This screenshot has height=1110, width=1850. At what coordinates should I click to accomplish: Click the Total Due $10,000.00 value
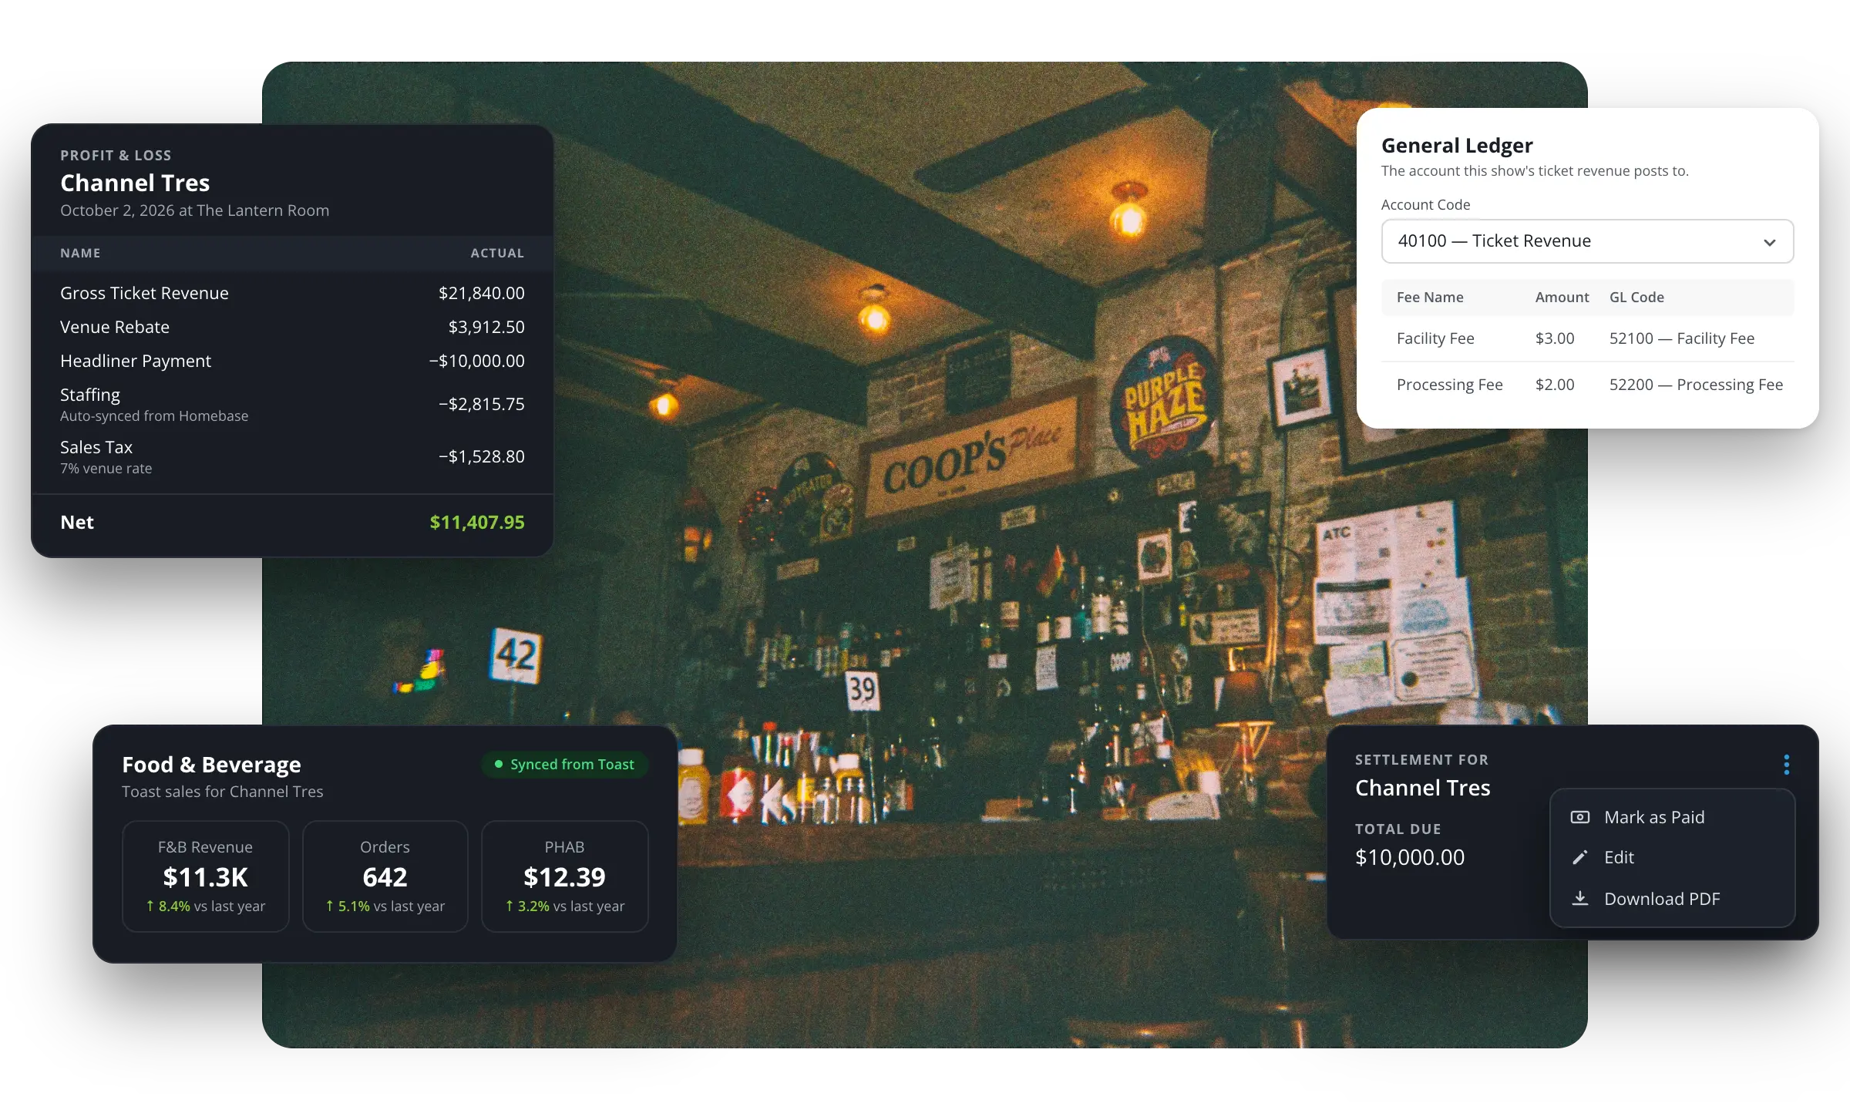tap(1410, 857)
